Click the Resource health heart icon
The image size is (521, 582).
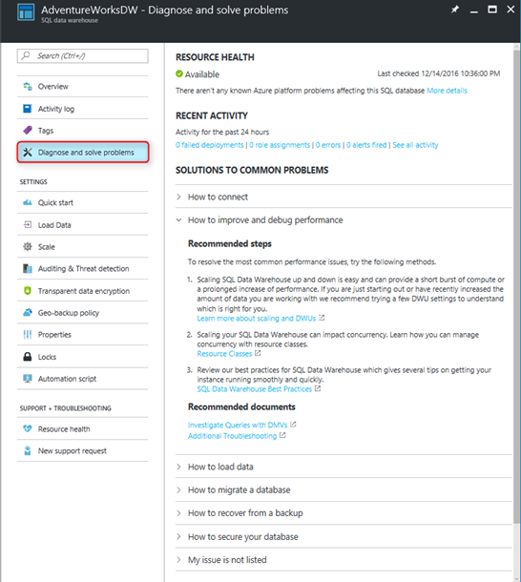pos(28,428)
